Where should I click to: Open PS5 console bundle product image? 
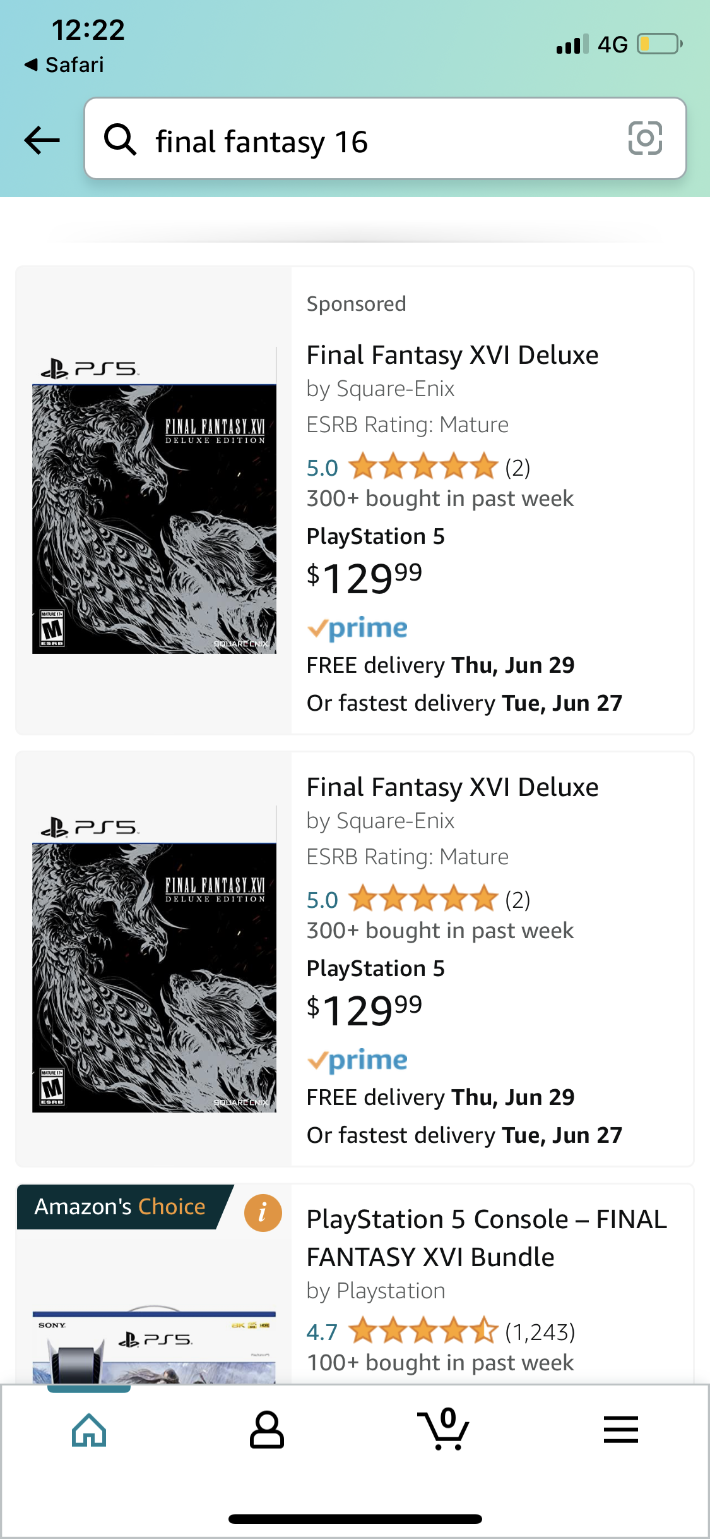(x=154, y=1346)
